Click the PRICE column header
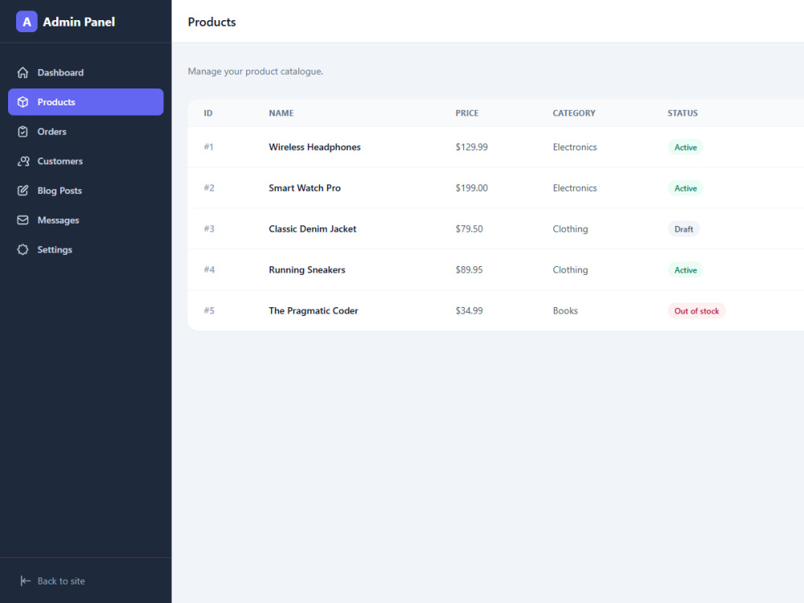804x603 pixels. coord(466,113)
